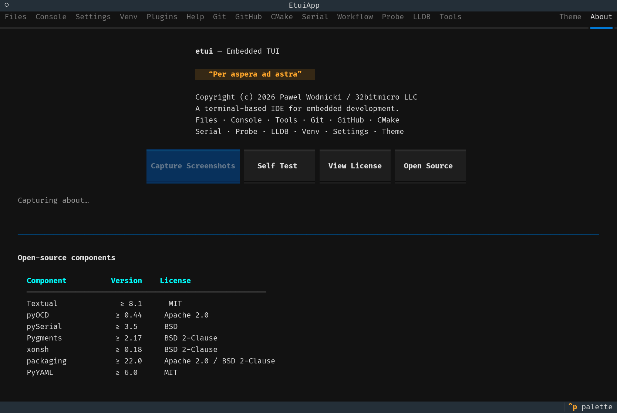Click the copyright line text

(x=306, y=97)
